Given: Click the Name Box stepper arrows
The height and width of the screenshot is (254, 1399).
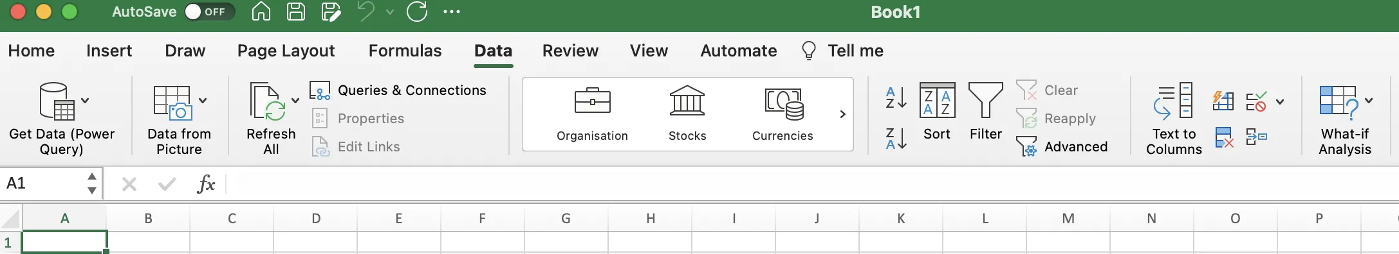Looking at the screenshot, I should [92, 184].
